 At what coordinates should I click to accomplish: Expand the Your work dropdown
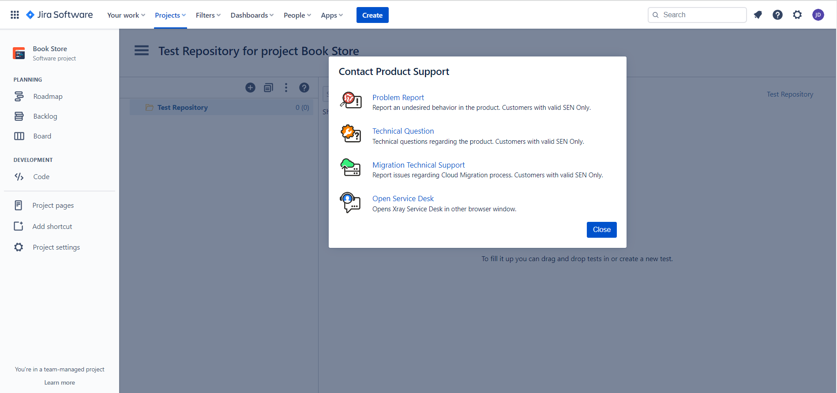(x=126, y=15)
